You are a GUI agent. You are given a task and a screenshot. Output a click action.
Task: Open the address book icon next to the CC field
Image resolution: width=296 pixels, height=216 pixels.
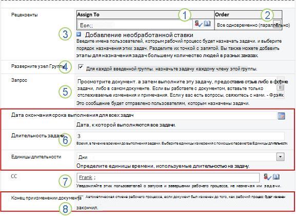coord(276,176)
